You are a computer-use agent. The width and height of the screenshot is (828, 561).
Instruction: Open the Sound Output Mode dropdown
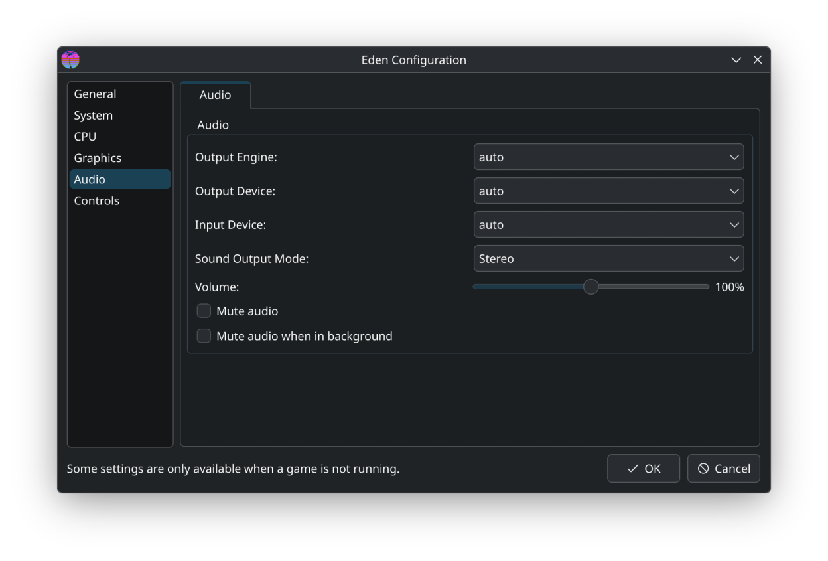(608, 259)
